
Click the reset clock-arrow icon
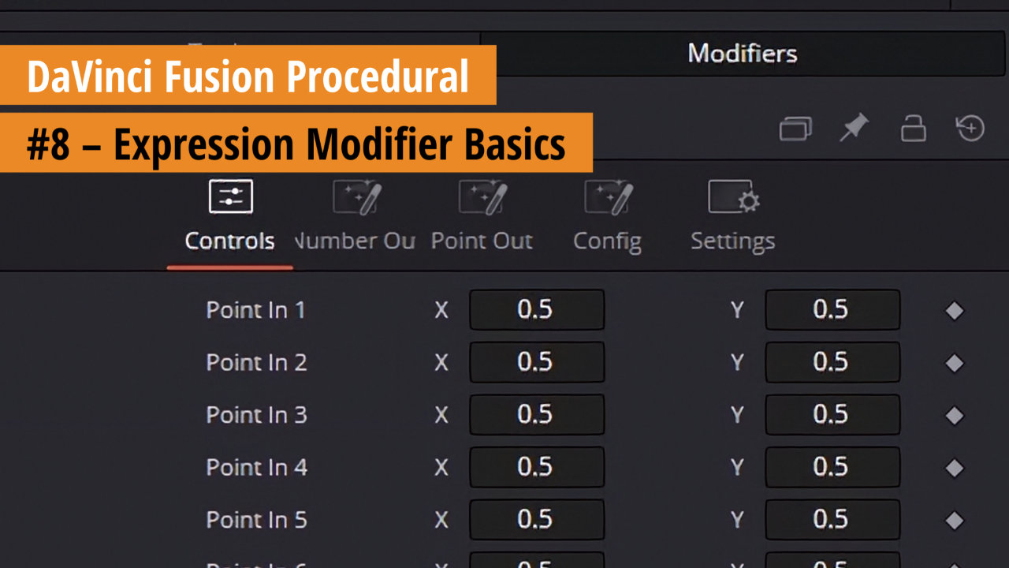click(970, 127)
